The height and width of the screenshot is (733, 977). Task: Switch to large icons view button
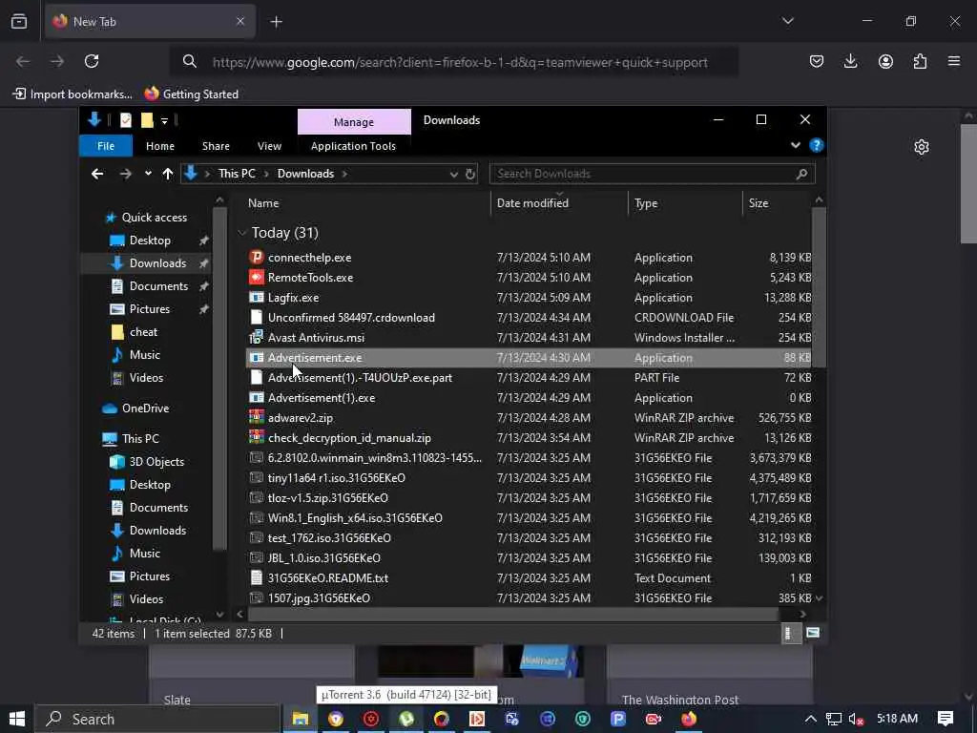pyautogui.click(x=813, y=634)
